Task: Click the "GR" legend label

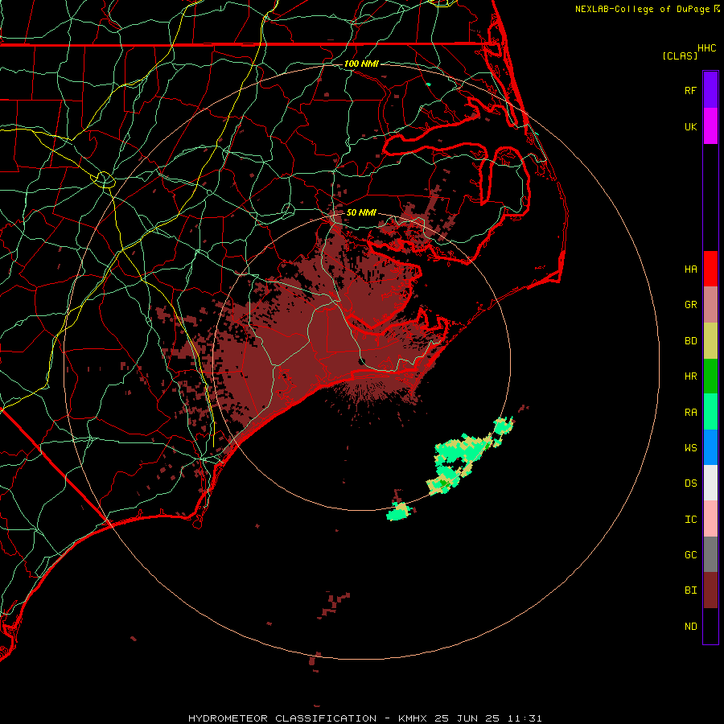Action: pos(690,305)
